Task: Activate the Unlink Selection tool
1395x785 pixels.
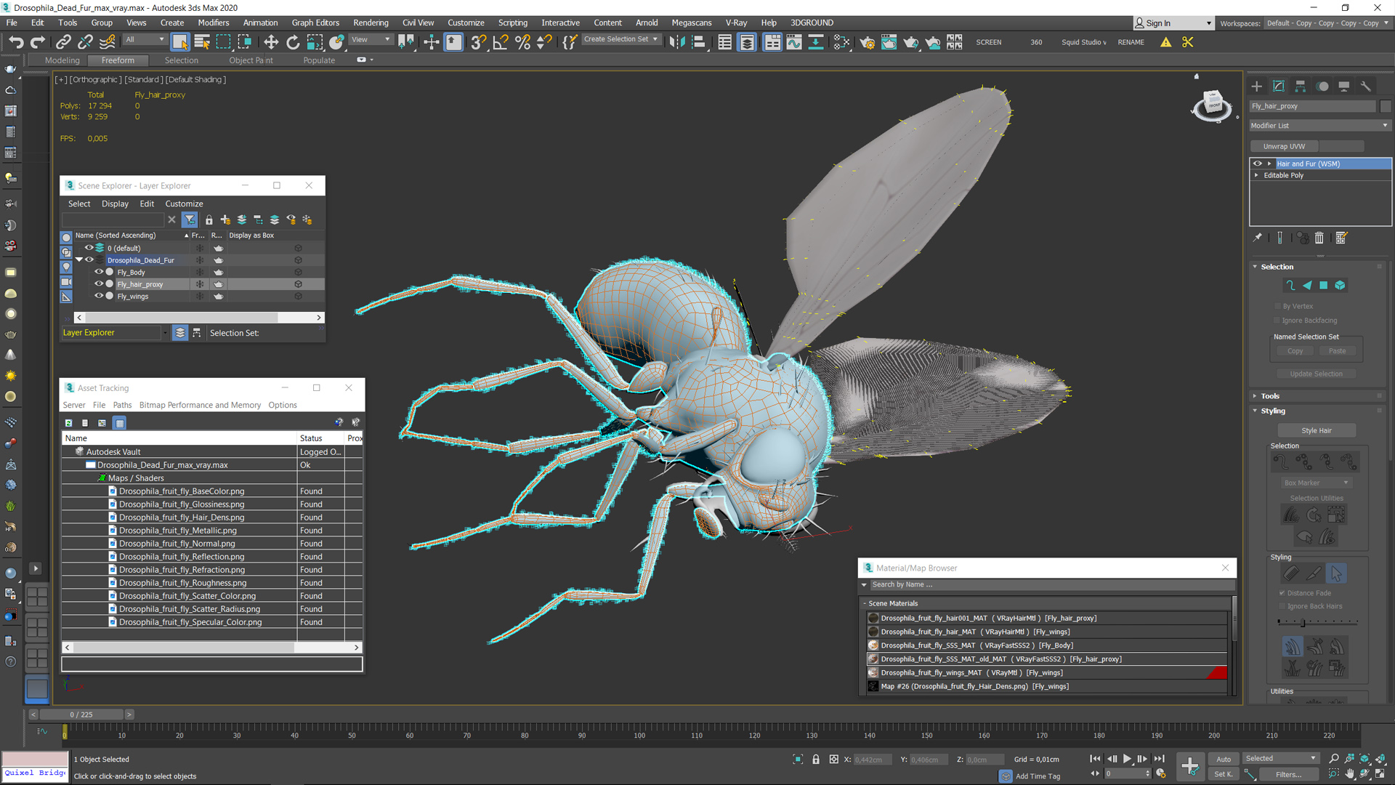Action: 85,42
